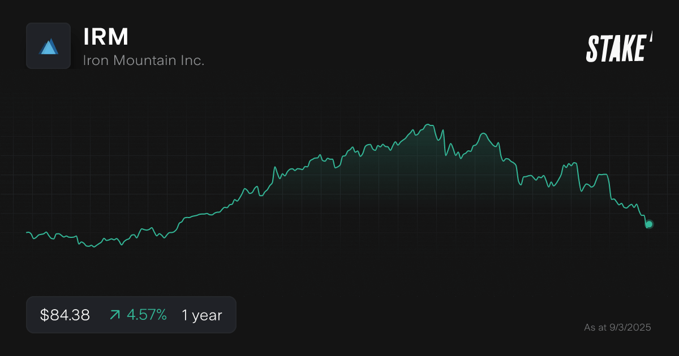Image resolution: width=679 pixels, height=356 pixels.
Task: Click the green upward trend arrow icon
Action: point(115,315)
